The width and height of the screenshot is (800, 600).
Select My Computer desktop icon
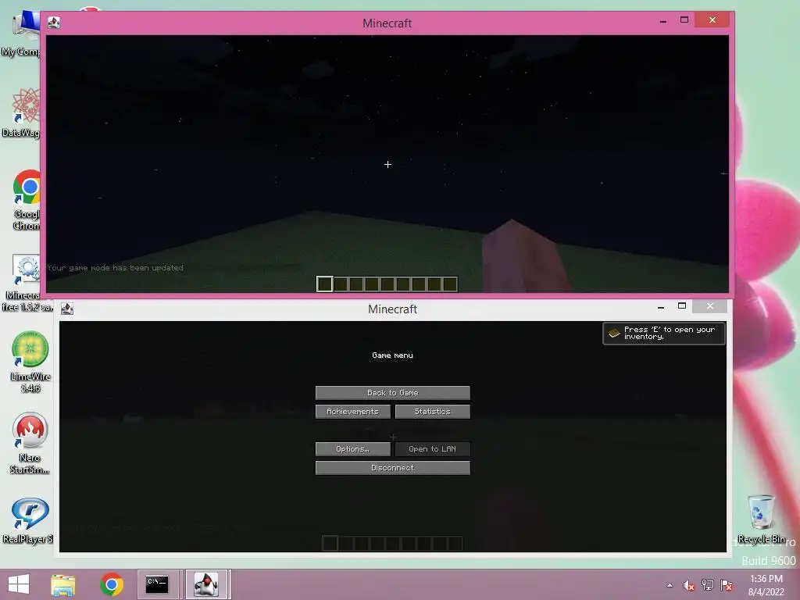21,33
